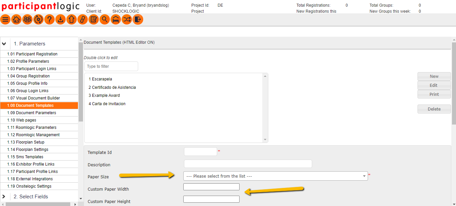Open 1.06 Group Login Links
Viewport: 456px width, 206px height.
tap(39, 91)
